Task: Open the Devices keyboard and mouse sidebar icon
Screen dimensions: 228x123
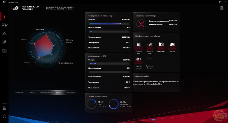Action: (x=5, y=25)
